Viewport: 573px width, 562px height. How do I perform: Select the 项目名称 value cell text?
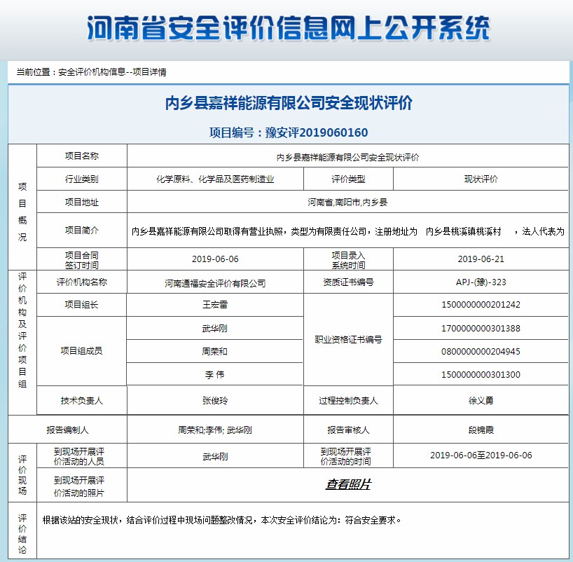pos(347,157)
